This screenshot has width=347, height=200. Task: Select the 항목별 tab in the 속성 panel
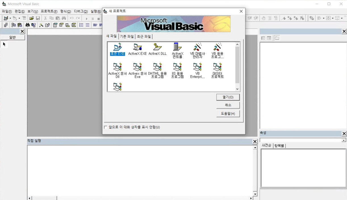[279, 146]
